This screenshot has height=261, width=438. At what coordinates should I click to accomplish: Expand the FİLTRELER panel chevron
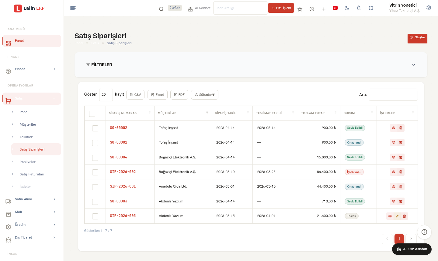click(413, 65)
